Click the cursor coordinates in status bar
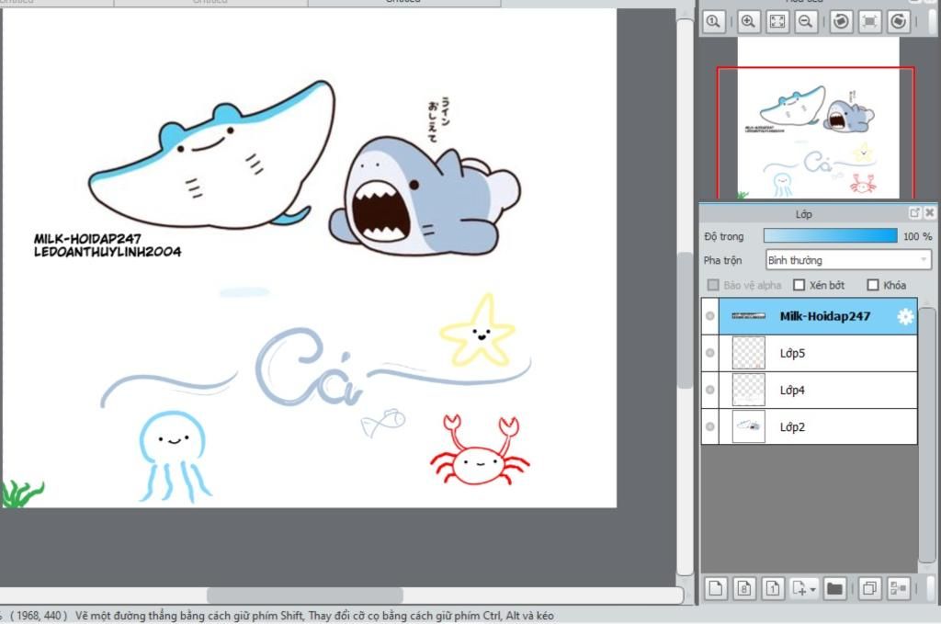 click(x=39, y=616)
